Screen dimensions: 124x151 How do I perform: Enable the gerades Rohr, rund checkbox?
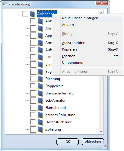pyautogui.click(x=33, y=115)
